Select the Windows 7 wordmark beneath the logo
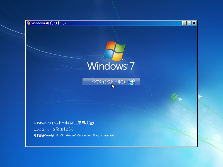This screenshot has height=167, width=223. 111,66
